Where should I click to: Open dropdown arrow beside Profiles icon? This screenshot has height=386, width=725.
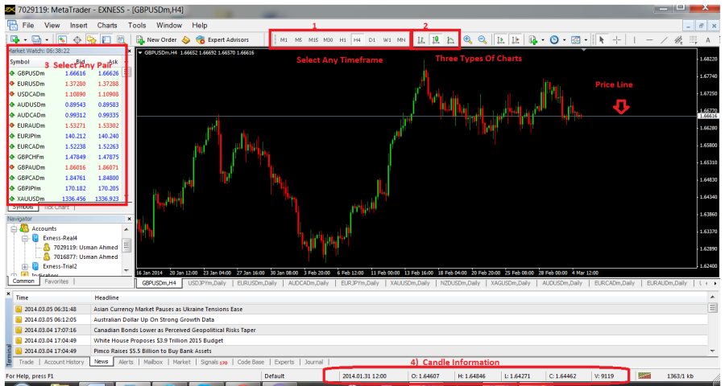point(47,40)
